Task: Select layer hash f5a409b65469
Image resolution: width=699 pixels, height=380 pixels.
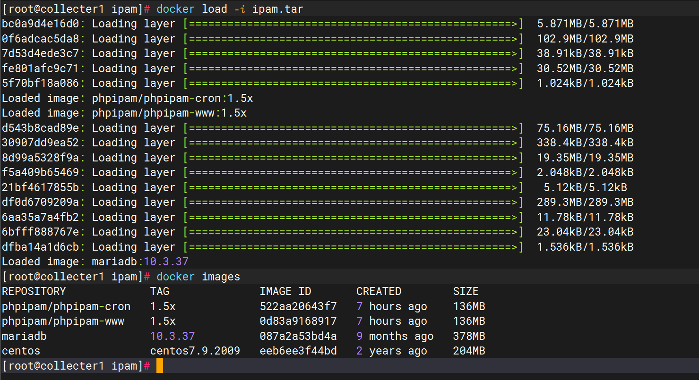Action: 41,172
